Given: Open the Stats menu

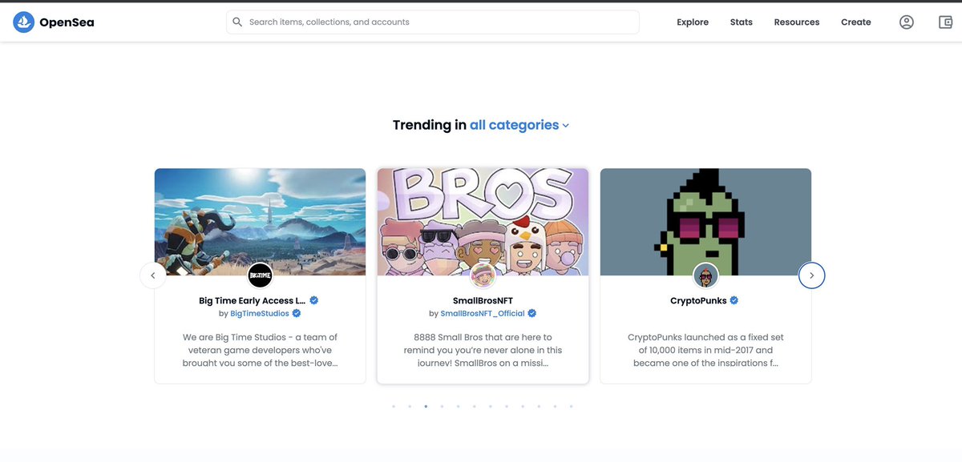Looking at the screenshot, I should (742, 22).
